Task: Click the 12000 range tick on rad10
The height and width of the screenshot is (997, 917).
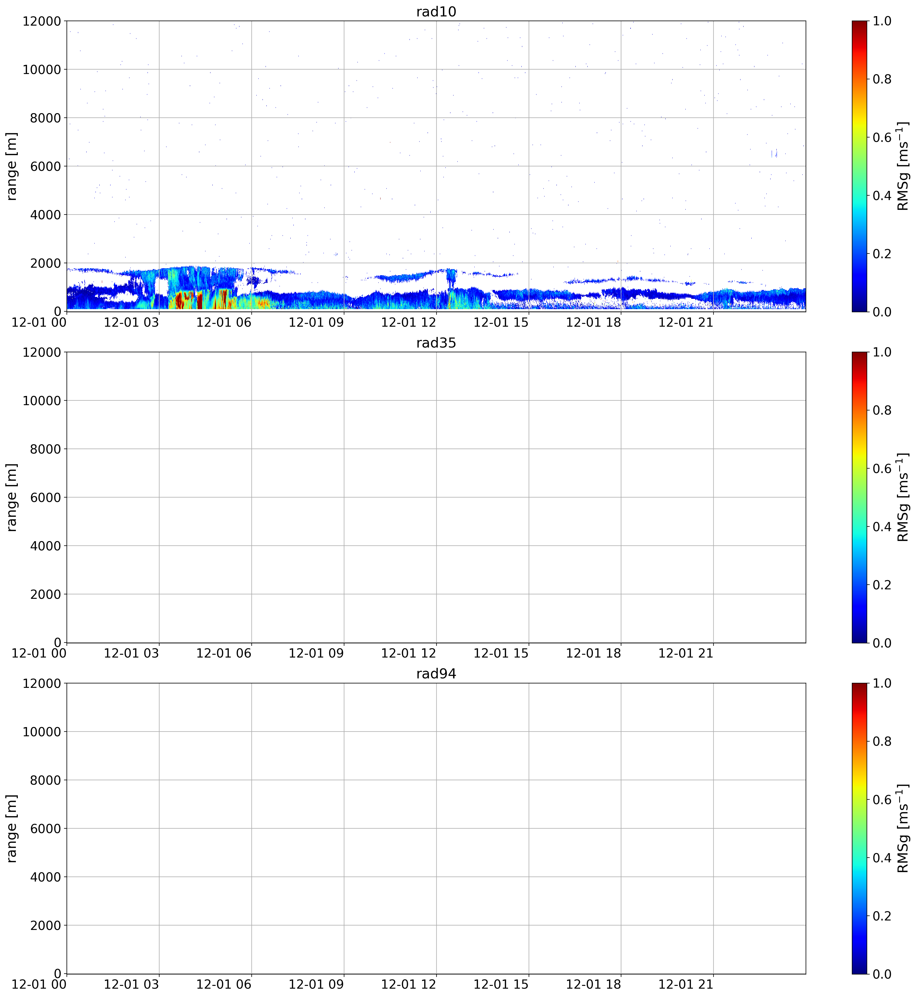Action: click(42, 21)
